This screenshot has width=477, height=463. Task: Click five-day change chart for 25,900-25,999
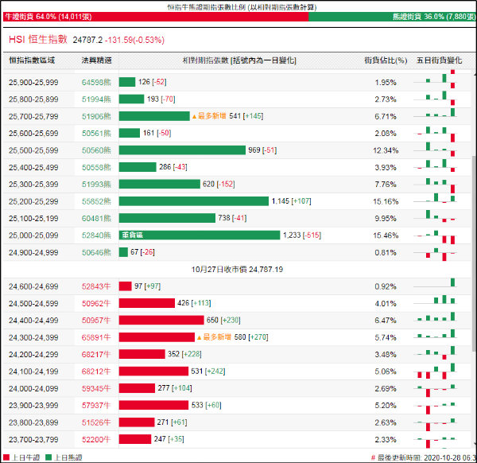[435, 80]
